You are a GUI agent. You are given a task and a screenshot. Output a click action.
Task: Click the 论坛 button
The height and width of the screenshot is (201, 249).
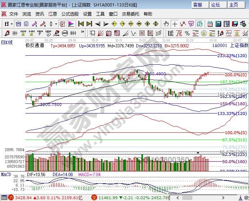coord(215,5)
